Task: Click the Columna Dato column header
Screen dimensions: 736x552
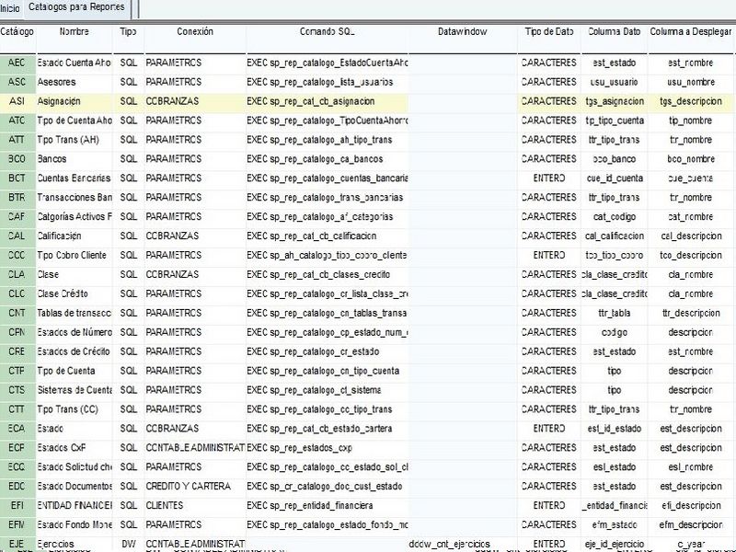Action: coord(613,32)
